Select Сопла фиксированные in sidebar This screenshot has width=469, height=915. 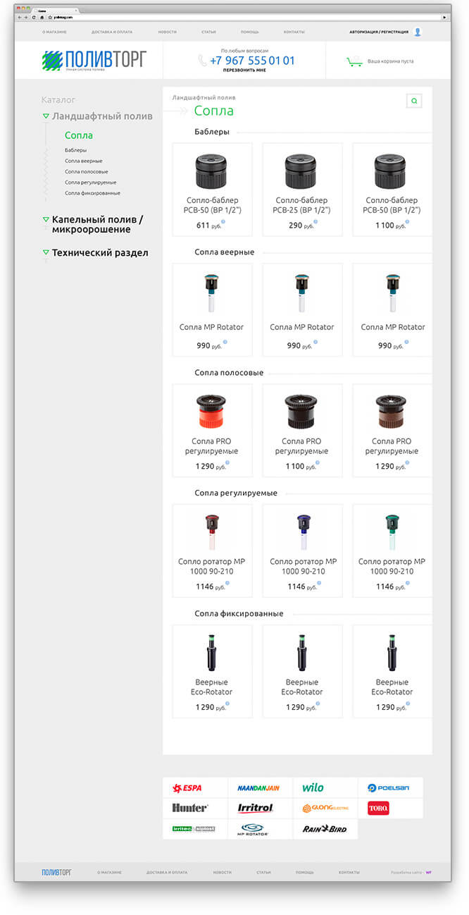pos(92,192)
